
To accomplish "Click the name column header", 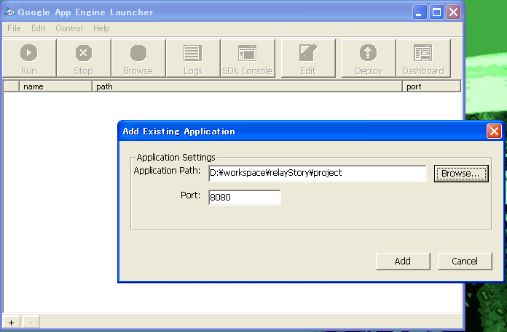I will pyautogui.click(x=55, y=86).
